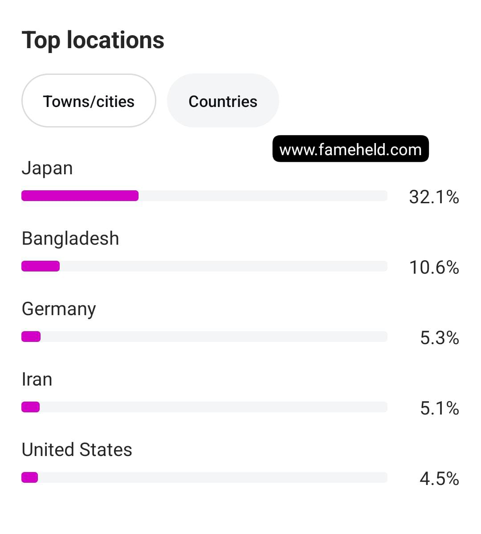481x534 pixels.
Task: Click Bangladesh's magenta progress bar
Action: [x=41, y=266]
